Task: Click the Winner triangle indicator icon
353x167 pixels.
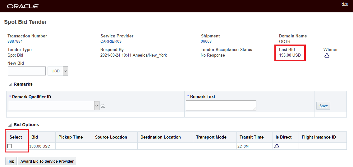Action: tap(327, 56)
